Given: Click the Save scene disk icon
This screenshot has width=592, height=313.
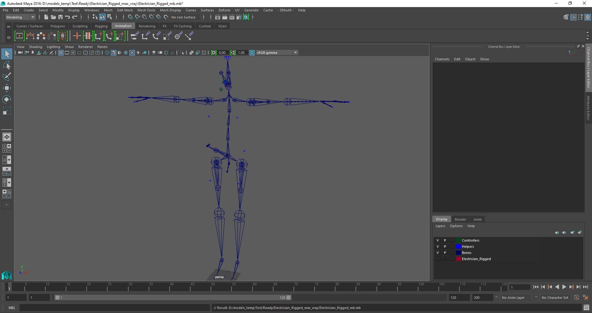Looking at the screenshot, I should (x=60, y=17).
